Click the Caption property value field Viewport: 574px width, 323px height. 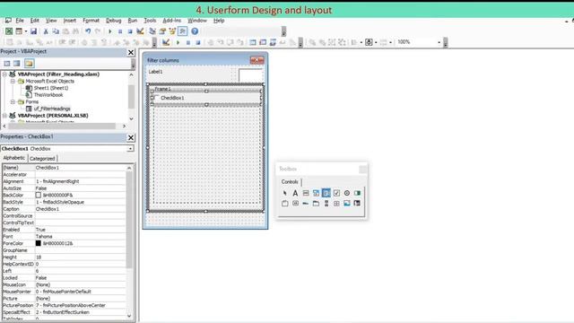[80, 209]
